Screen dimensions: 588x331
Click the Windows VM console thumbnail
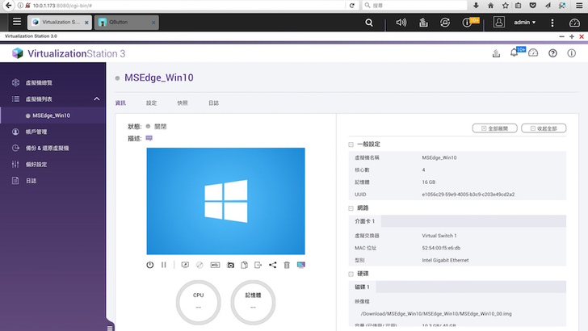225,201
